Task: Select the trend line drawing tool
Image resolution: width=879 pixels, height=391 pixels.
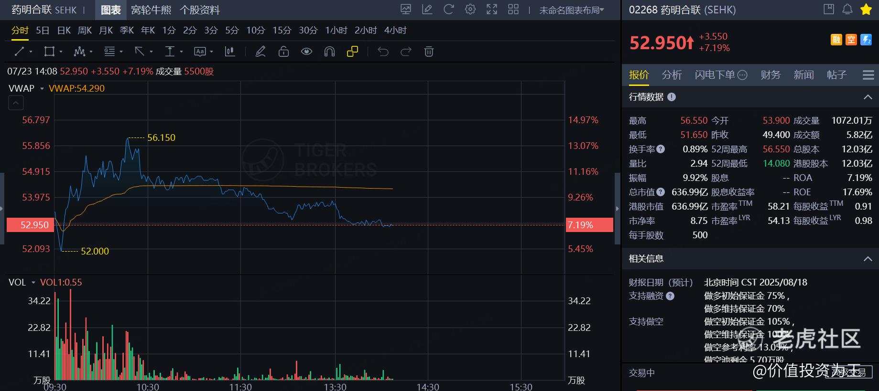Action: tap(19, 52)
